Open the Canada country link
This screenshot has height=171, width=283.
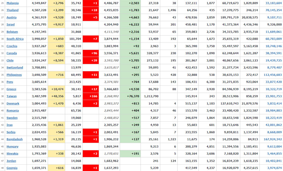(12, 53)
